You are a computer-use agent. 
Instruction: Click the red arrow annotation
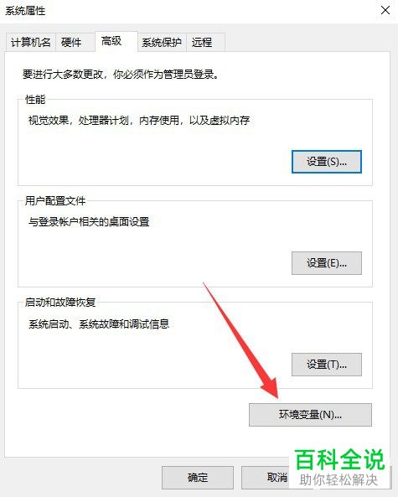240,341
